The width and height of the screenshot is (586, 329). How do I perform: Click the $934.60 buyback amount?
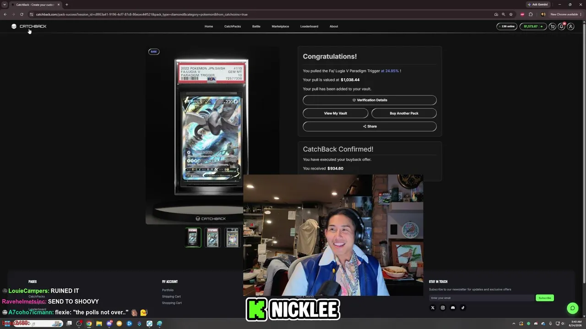point(336,169)
